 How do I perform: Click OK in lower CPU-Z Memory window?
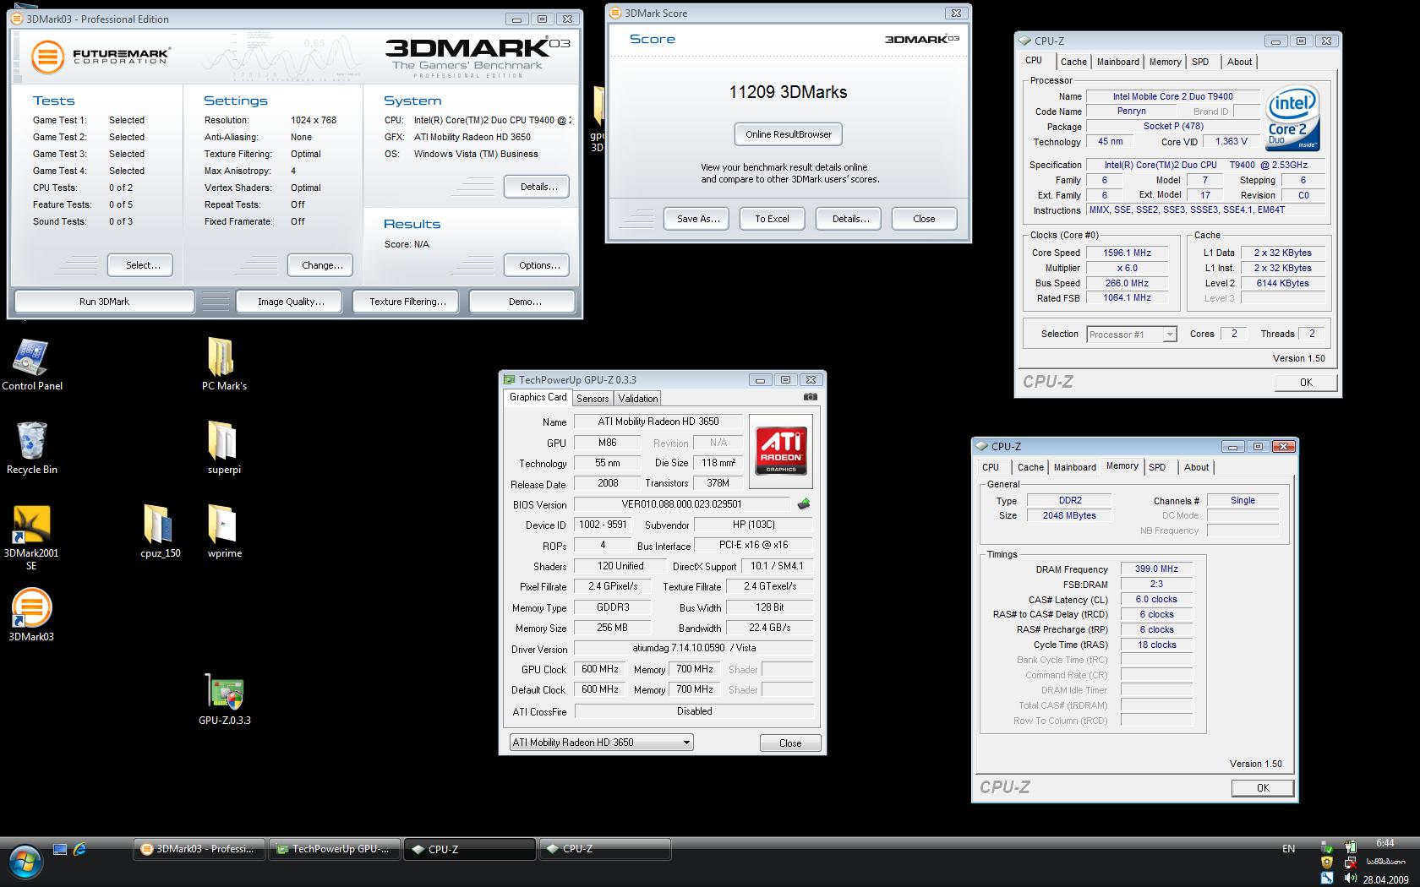(x=1263, y=788)
